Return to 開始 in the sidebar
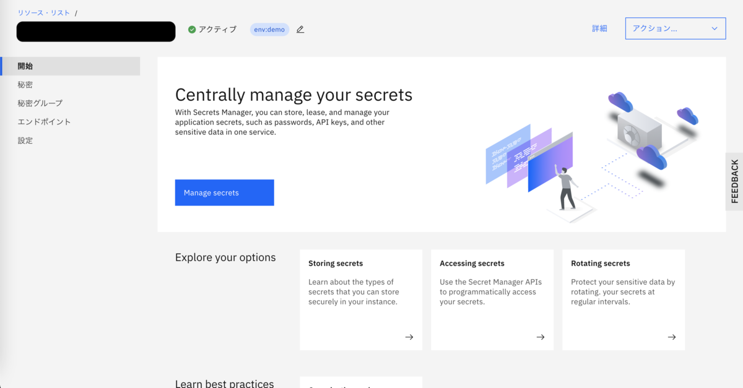The image size is (743, 388). click(25, 66)
